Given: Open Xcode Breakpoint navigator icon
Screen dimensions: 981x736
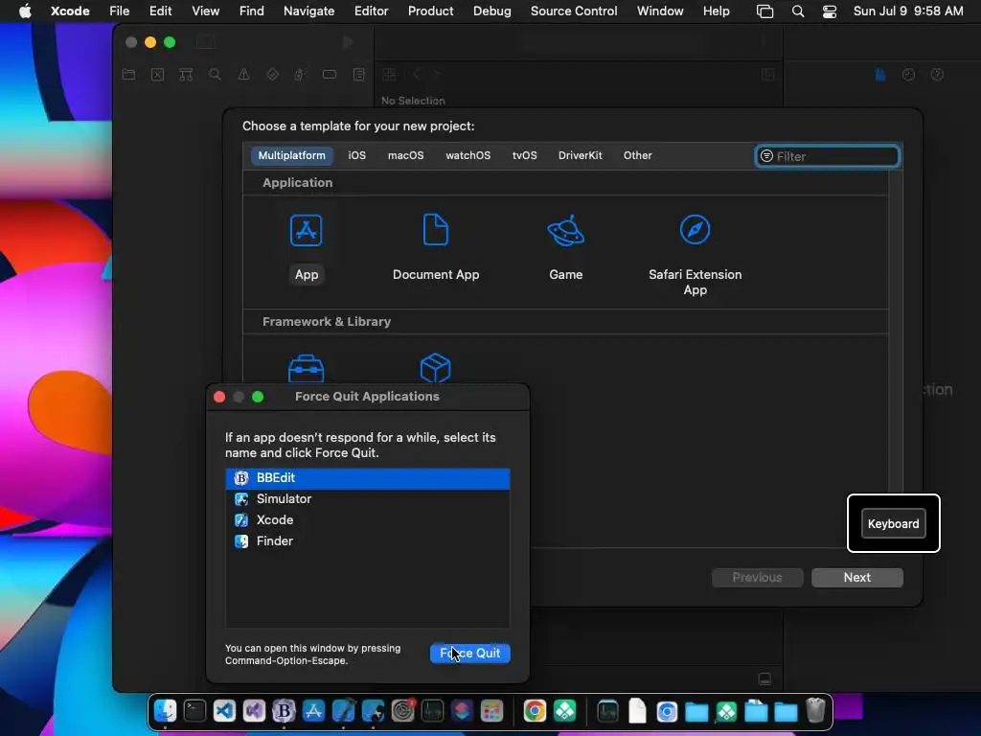Looking at the screenshot, I should 330,75.
